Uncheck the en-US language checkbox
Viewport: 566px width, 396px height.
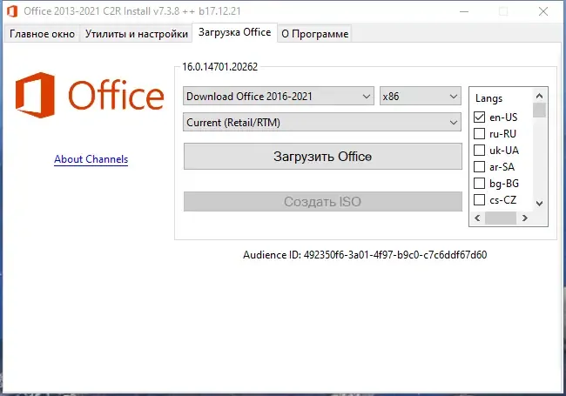pos(480,117)
